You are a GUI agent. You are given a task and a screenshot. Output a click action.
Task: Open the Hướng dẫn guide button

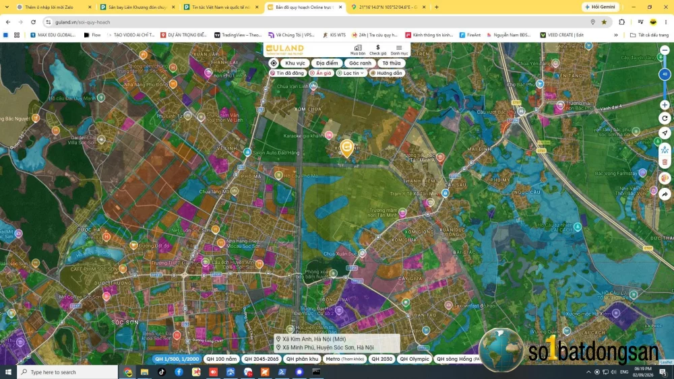point(386,73)
